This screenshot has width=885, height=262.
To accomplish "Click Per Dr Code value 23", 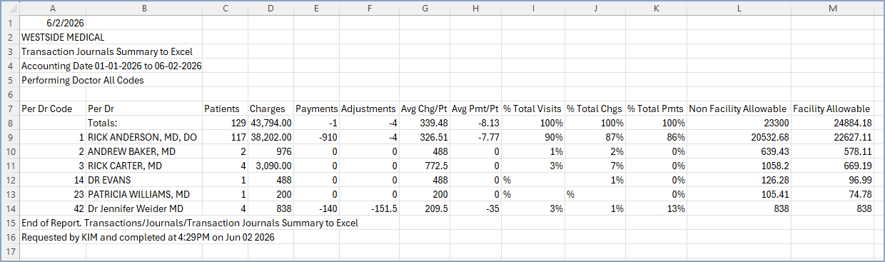I will (x=53, y=194).
